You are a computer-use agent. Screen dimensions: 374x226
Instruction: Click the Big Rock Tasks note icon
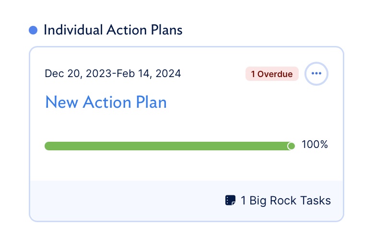pos(231,200)
